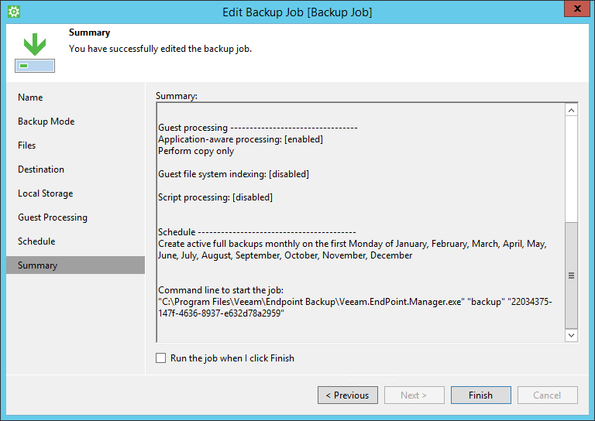Click the 'Application-aware processing: [enabled]' line

tap(241, 139)
